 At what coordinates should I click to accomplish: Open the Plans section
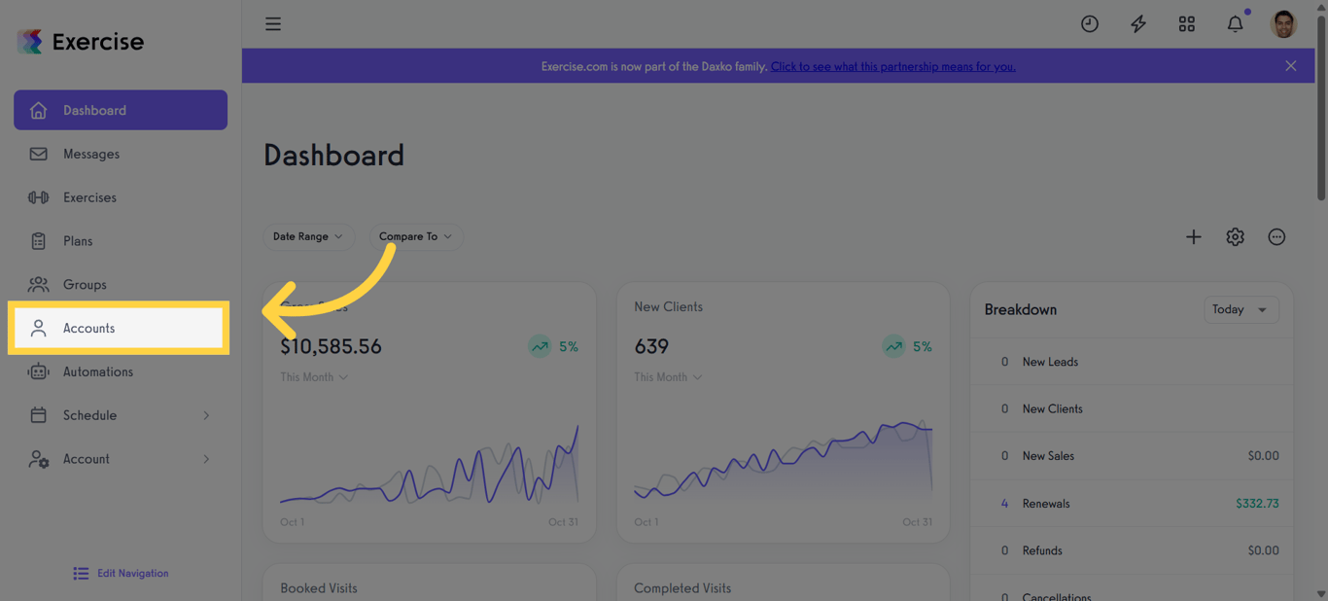79,240
